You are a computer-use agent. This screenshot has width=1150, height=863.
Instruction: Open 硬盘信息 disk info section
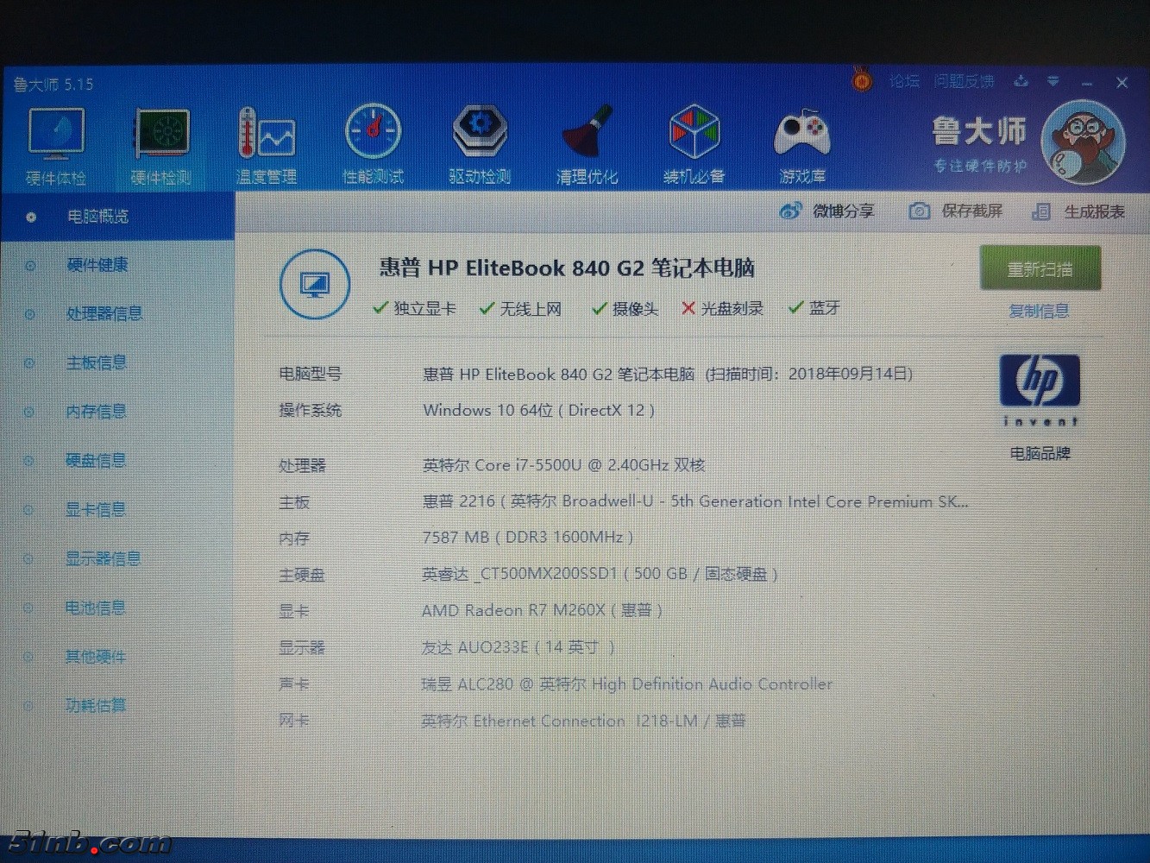(96, 461)
